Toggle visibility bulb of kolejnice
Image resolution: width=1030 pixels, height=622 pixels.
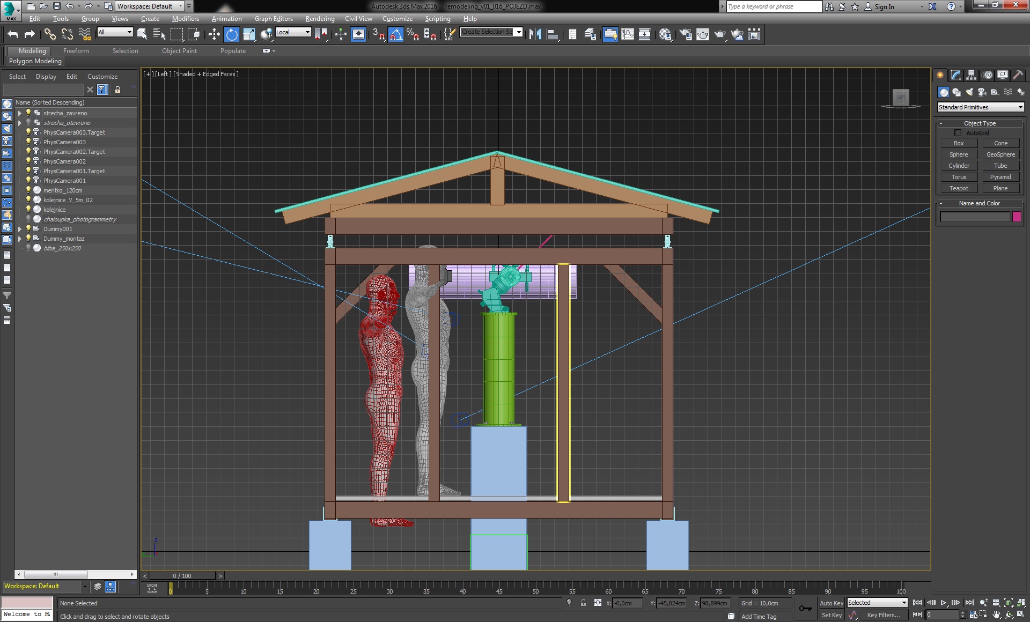click(28, 209)
